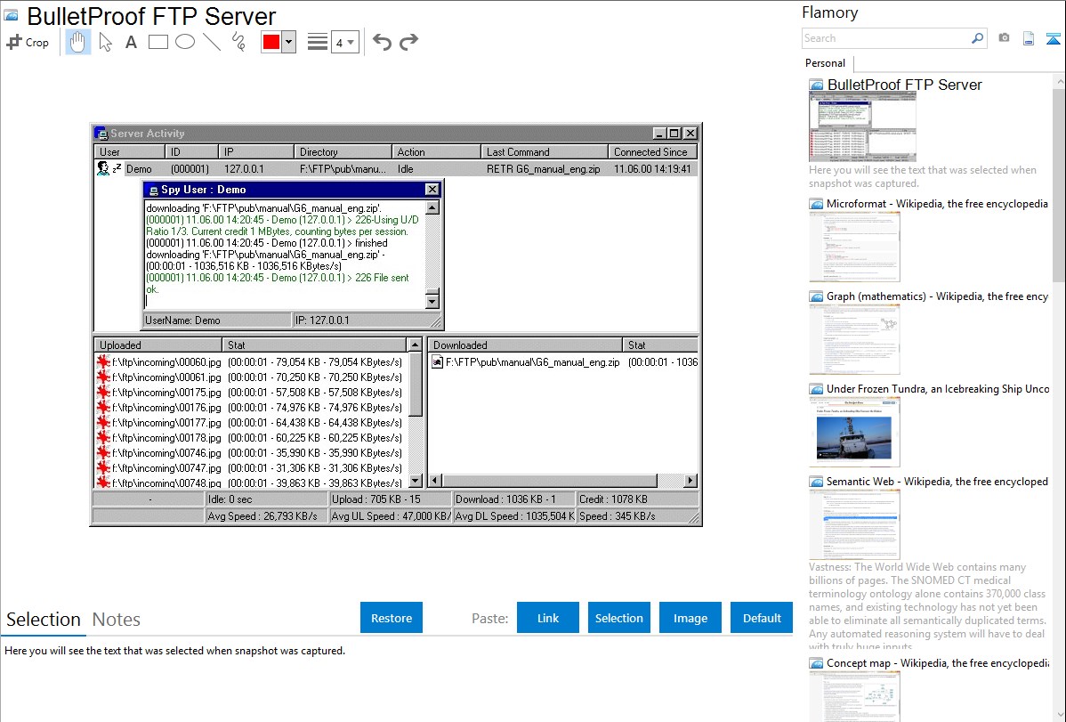The image size is (1066, 722).
Task: Open the BulletProof FTP Server snapshot thumbnail
Action: [x=863, y=128]
